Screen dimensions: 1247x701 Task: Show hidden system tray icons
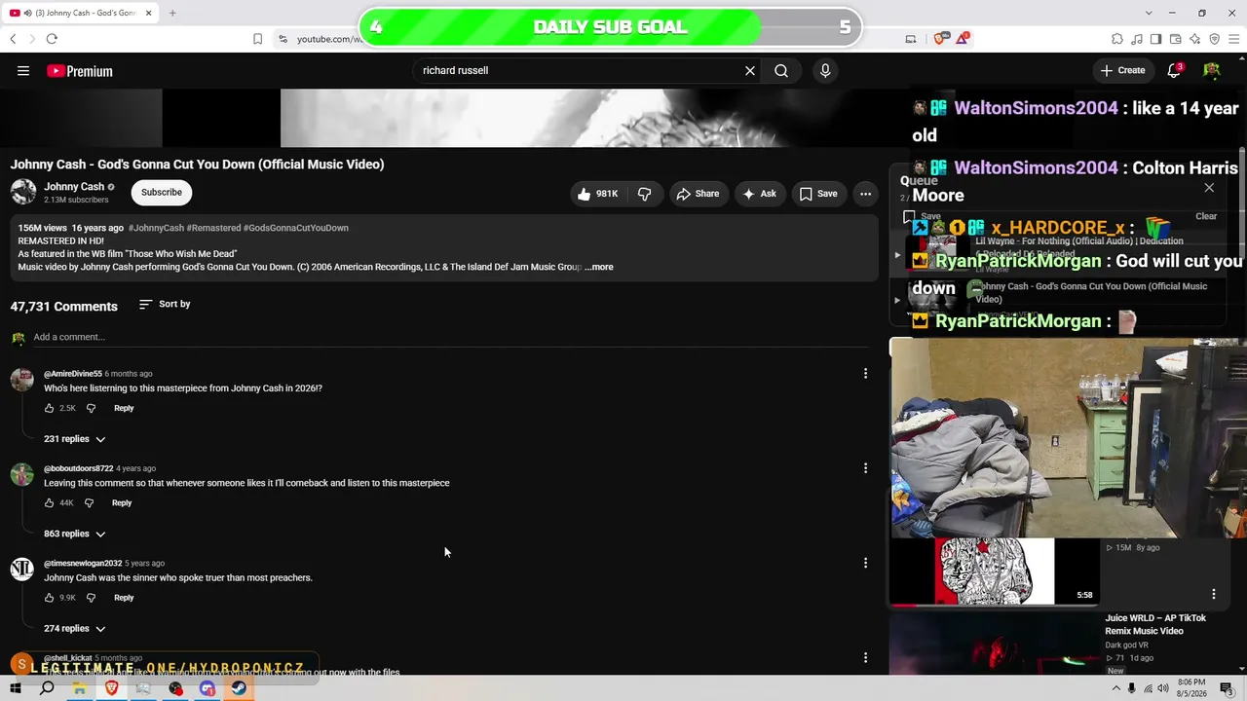pos(1115,688)
